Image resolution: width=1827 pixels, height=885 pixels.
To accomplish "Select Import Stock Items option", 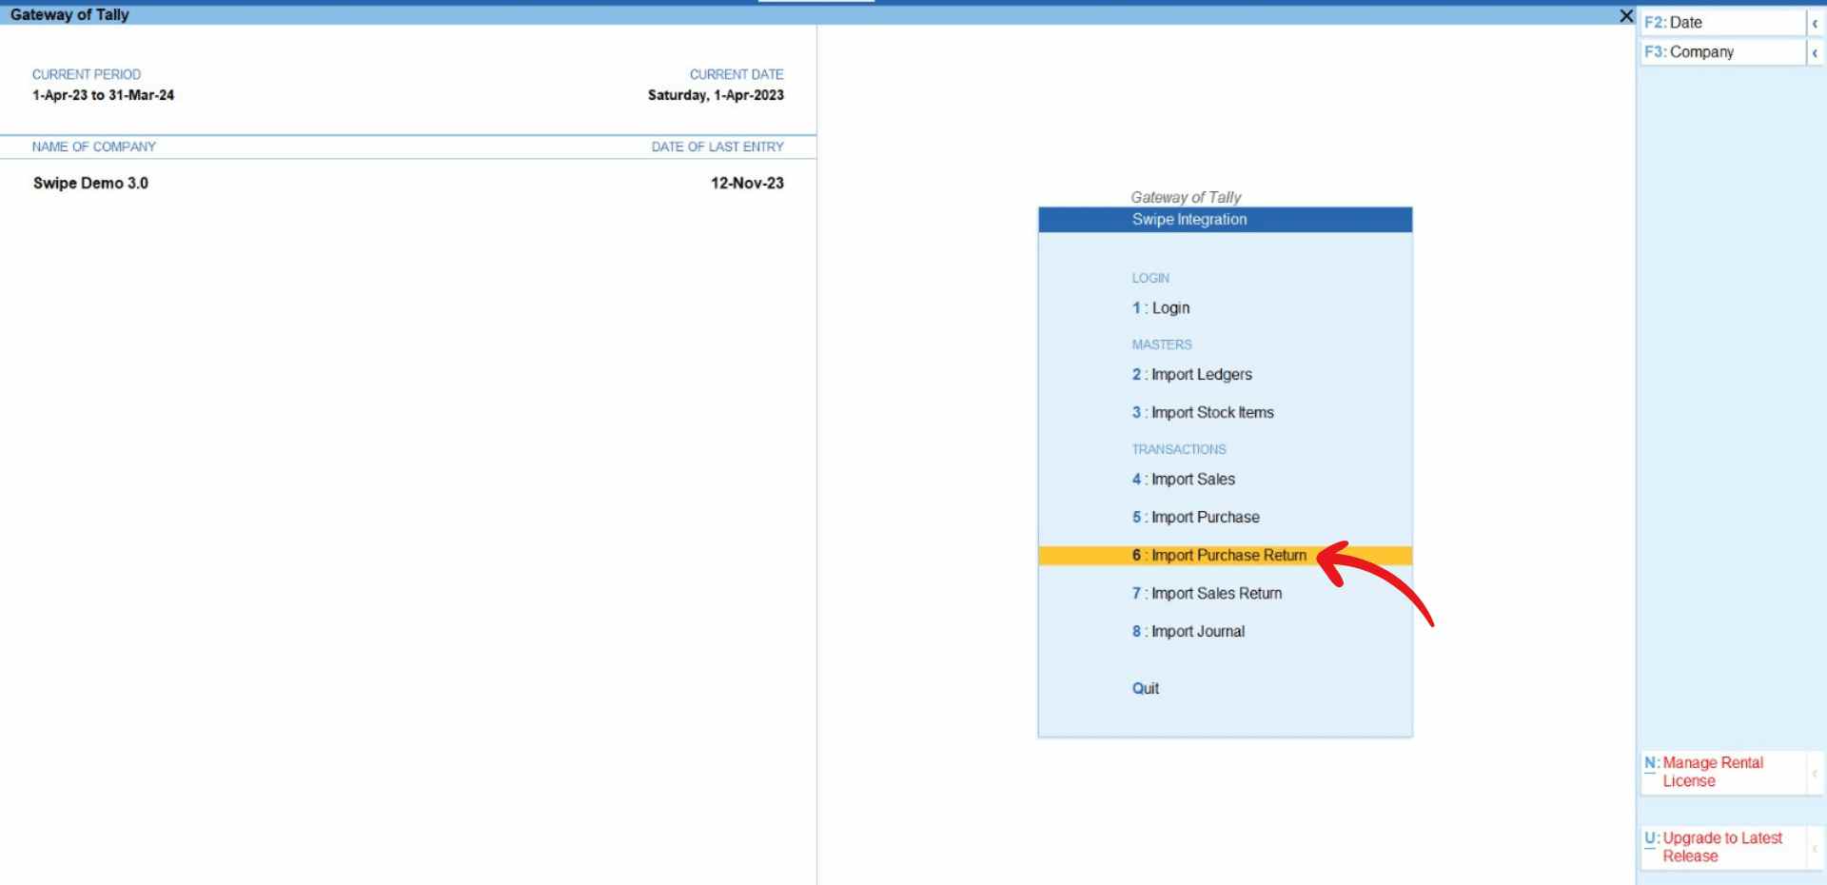I will point(1203,413).
